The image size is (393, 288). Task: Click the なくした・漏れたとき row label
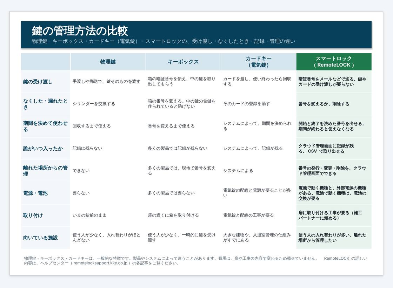[x=45, y=104]
